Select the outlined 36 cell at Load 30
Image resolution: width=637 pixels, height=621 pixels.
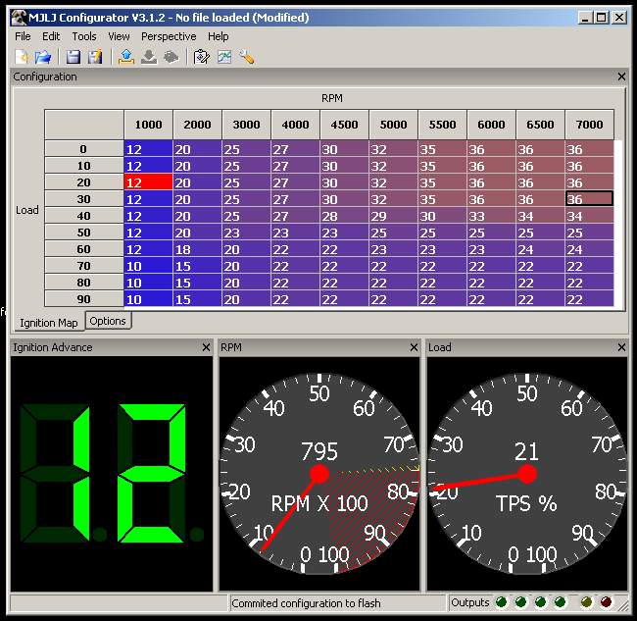coord(589,199)
